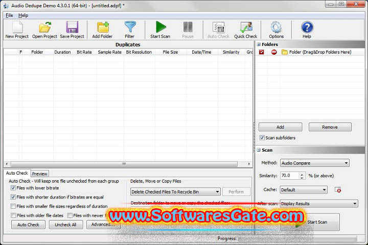Click the Advanced... button
This screenshot has height=245, width=368.
[103, 225]
